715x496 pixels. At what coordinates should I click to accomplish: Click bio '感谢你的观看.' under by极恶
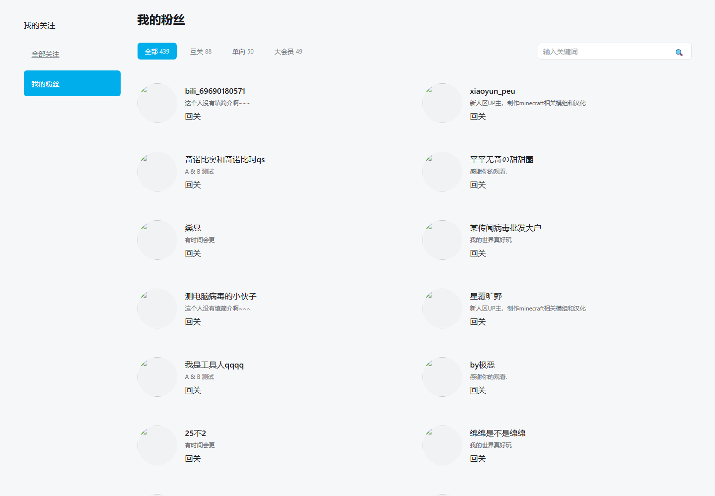(x=489, y=377)
